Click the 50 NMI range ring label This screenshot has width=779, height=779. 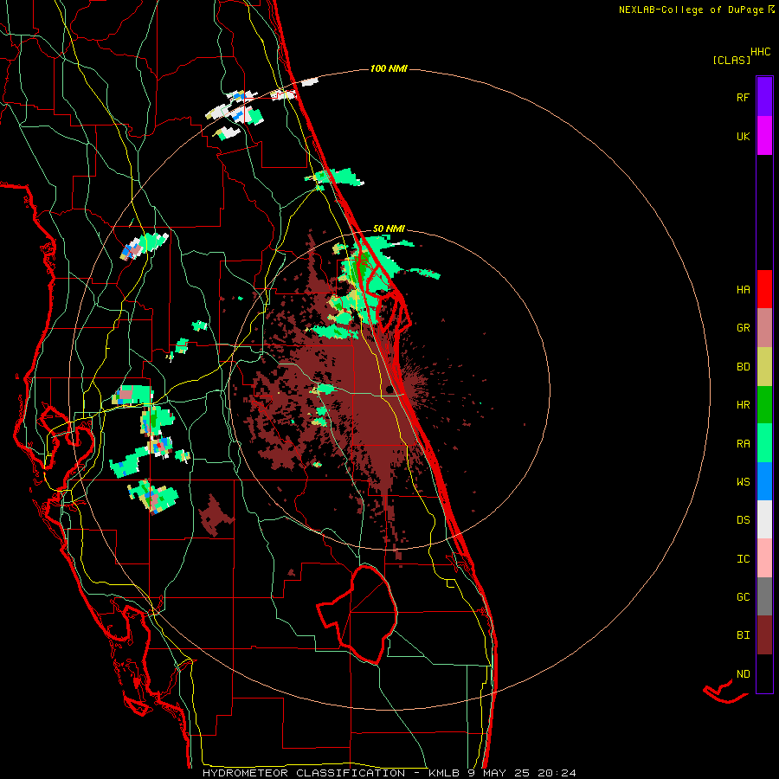tap(389, 229)
